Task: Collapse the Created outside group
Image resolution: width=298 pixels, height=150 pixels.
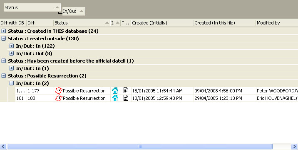Action: (4, 39)
